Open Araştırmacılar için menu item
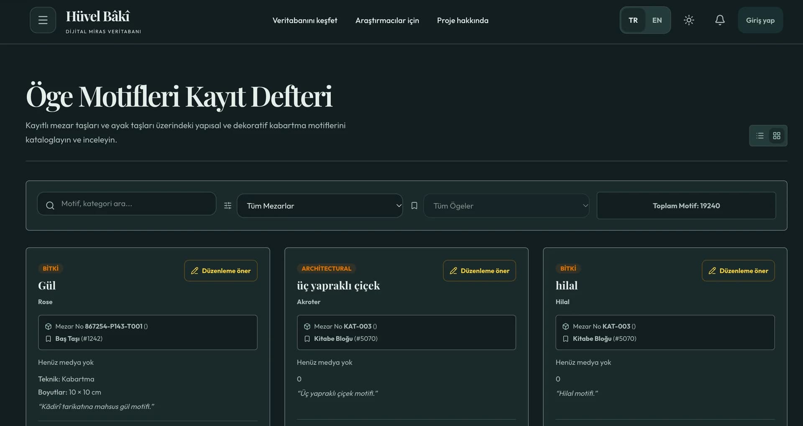Image resolution: width=803 pixels, height=426 pixels. tap(387, 20)
